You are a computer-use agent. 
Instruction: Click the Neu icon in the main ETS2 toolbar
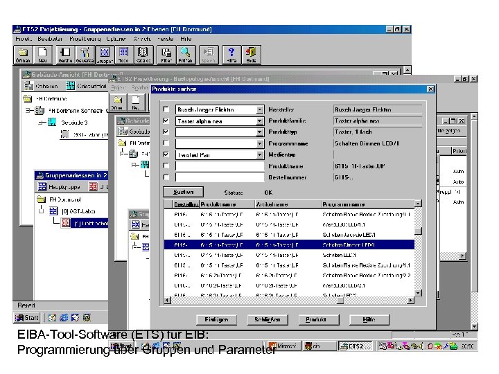click(42, 55)
